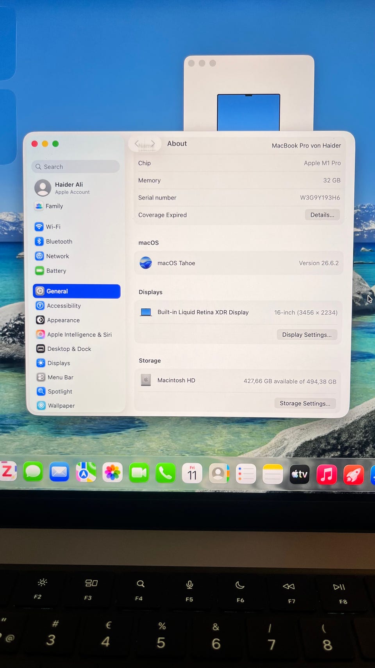
Task: Click the MacBook image in the background window
Action: click(249, 112)
